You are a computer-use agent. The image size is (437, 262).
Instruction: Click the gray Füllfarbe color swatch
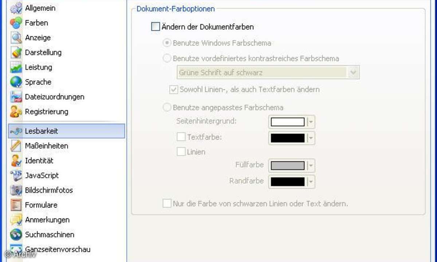tap(288, 166)
